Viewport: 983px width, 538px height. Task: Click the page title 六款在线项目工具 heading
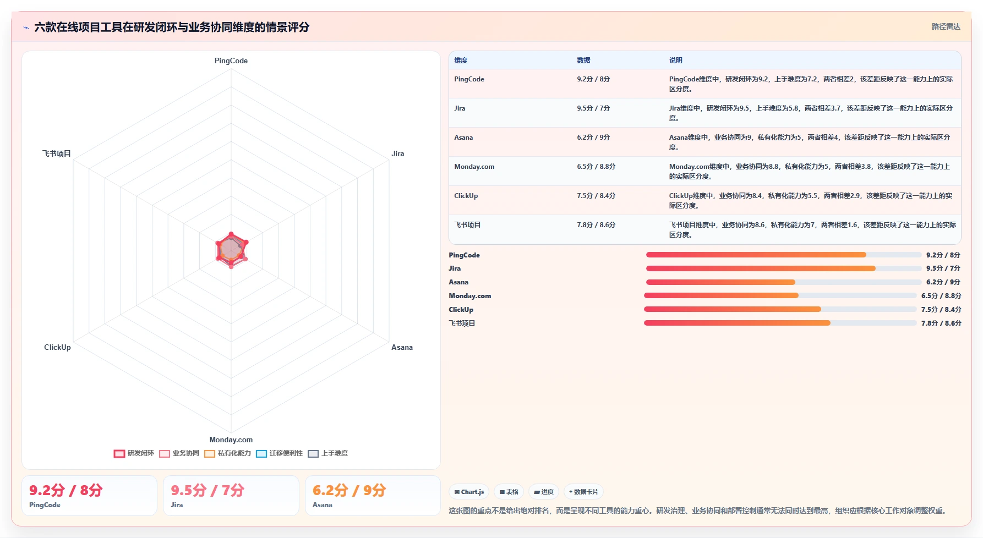click(x=172, y=27)
